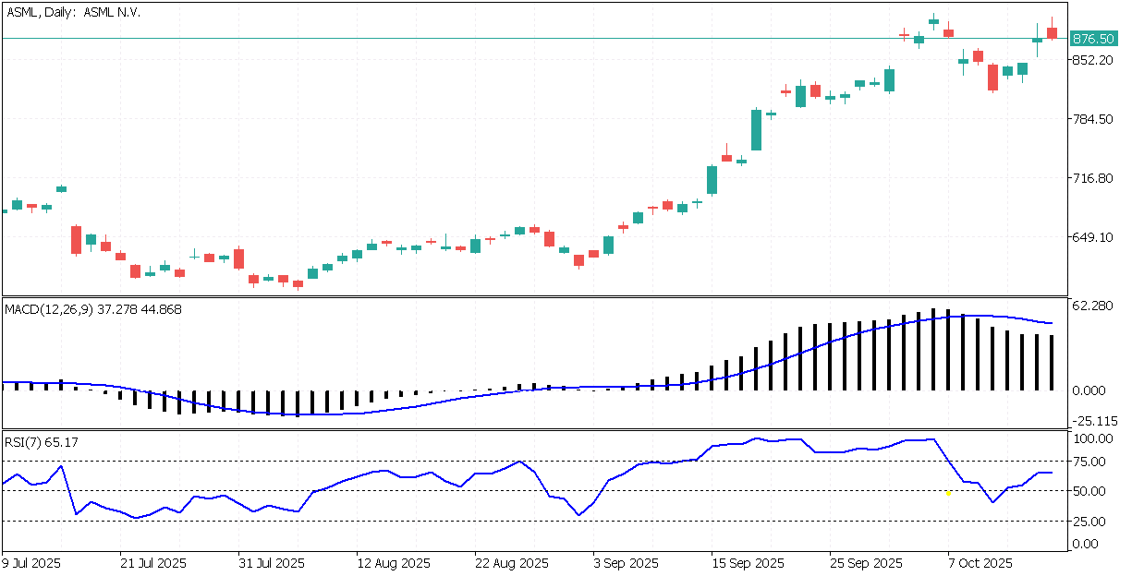
Task: Click the -25.115 MACD scale value
Action: [1091, 421]
